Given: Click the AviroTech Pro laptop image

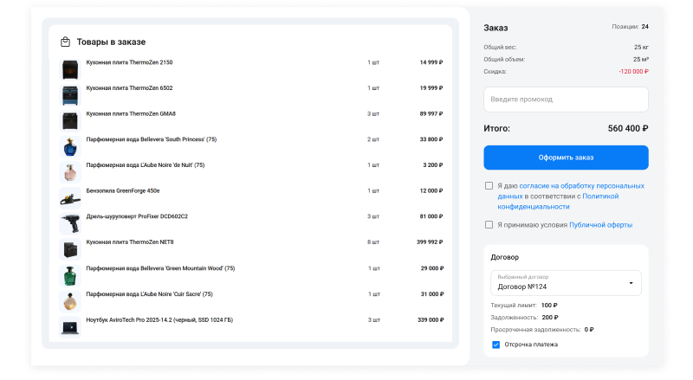Looking at the screenshot, I should [x=69, y=326].
